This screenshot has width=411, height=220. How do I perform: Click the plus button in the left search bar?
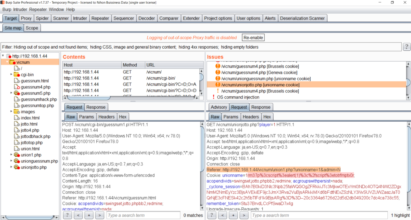point(89,215)
